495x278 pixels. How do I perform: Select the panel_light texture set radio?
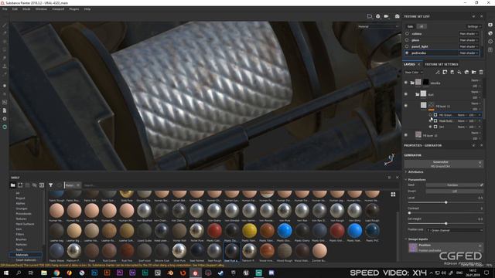(x=407, y=46)
